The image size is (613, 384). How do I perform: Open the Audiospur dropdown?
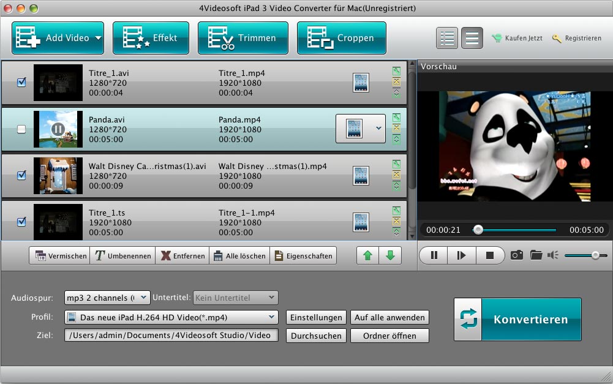click(143, 298)
